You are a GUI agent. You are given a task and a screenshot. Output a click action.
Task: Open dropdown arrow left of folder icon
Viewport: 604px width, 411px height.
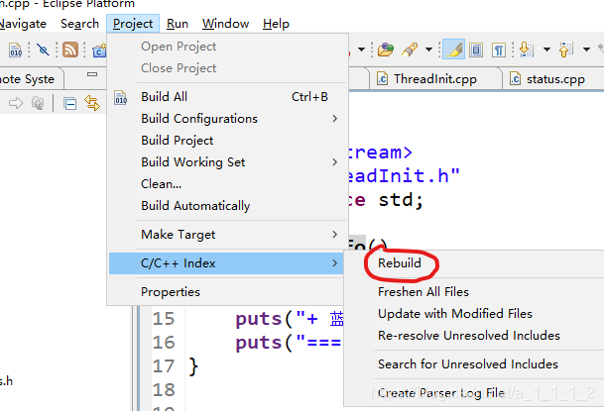(x=361, y=50)
